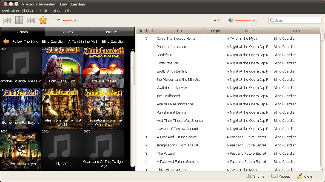Select the track the Soulforged
The image size is (325, 182).
pyautogui.click(x=229, y=96)
